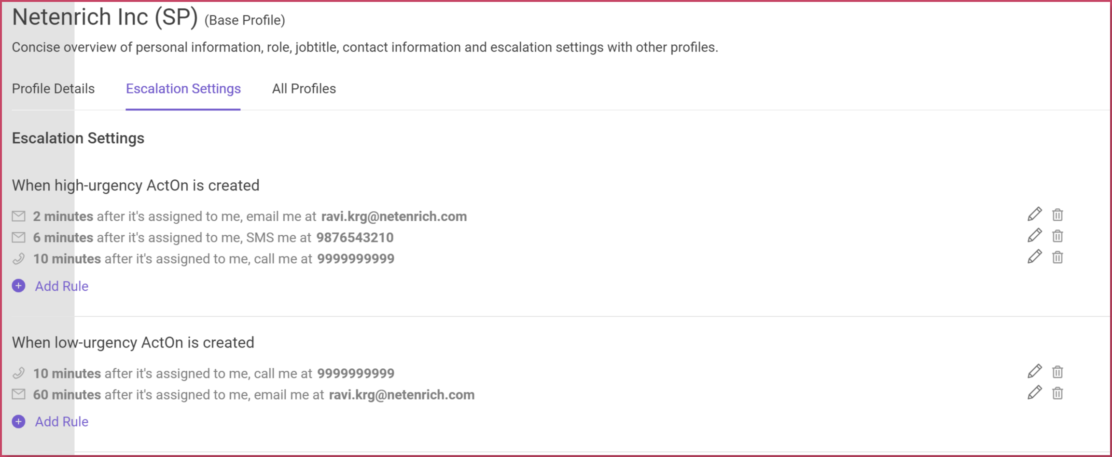The height and width of the screenshot is (457, 1112).
Task: Switch to the All Profiles tab
Action: [x=304, y=89]
